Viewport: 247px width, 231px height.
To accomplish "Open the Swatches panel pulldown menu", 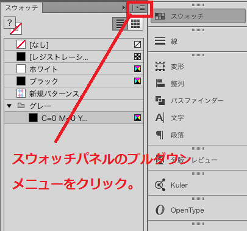I will [x=140, y=8].
